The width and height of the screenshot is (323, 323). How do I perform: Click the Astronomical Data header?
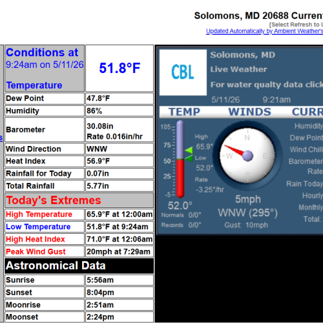pyautogui.click(x=56, y=266)
